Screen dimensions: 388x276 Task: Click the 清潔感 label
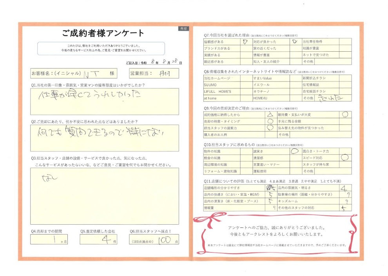(258, 158)
